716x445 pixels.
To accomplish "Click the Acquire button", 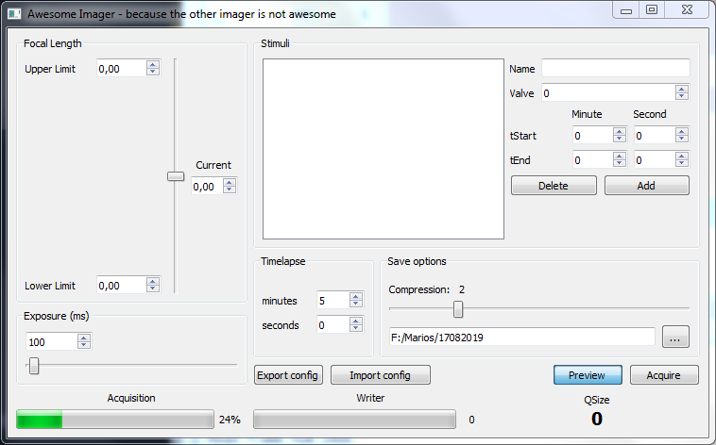I will 664,375.
